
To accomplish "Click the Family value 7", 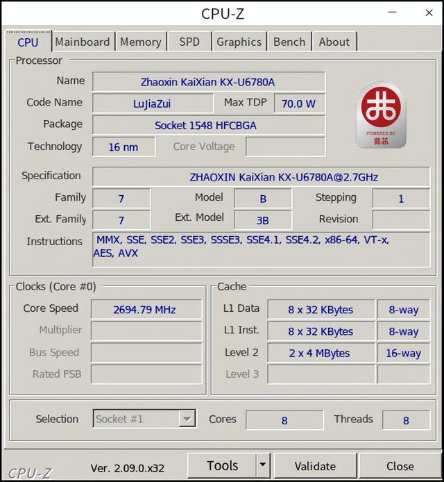I will tap(121, 199).
